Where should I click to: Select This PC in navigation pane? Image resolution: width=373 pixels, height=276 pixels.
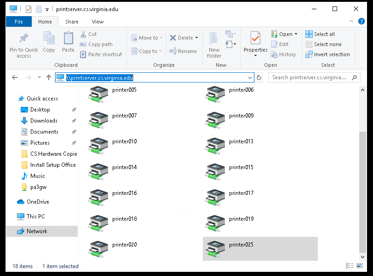click(35, 217)
